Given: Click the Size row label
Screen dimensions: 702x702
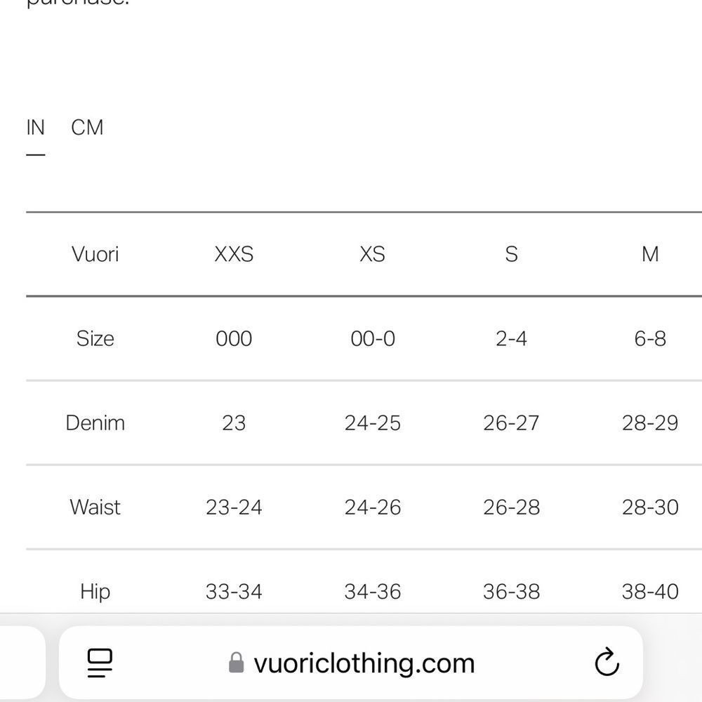Looking at the screenshot, I should 95,338.
